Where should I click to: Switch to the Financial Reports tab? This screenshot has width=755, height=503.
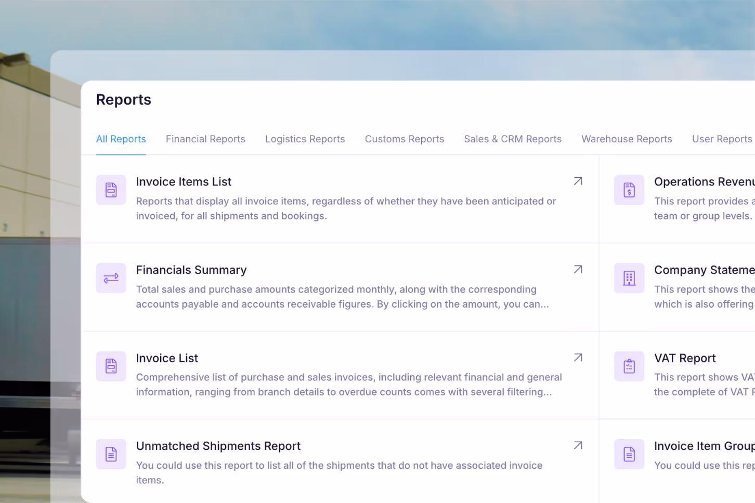[x=205, y=139]
